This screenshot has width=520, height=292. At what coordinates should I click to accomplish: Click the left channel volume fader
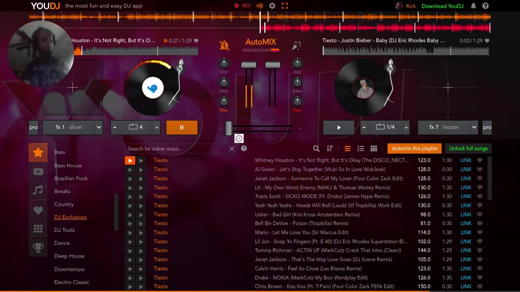click(x=249, y=65)
